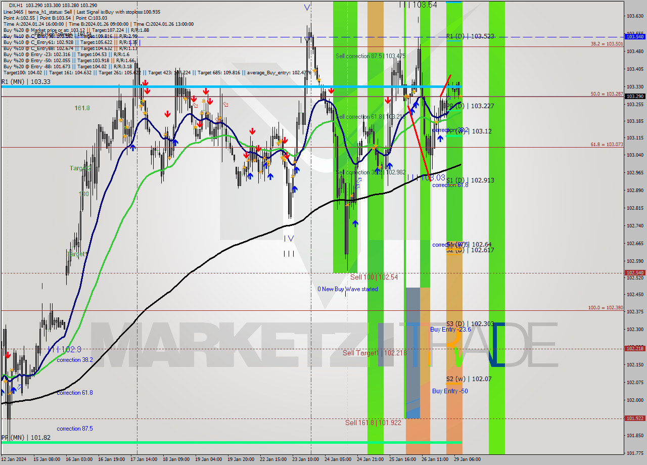Click the 'Buy Entry -23.6' label
Image resolution: width=647 pixels, height=465 pixels.
[x=450, y=329]
